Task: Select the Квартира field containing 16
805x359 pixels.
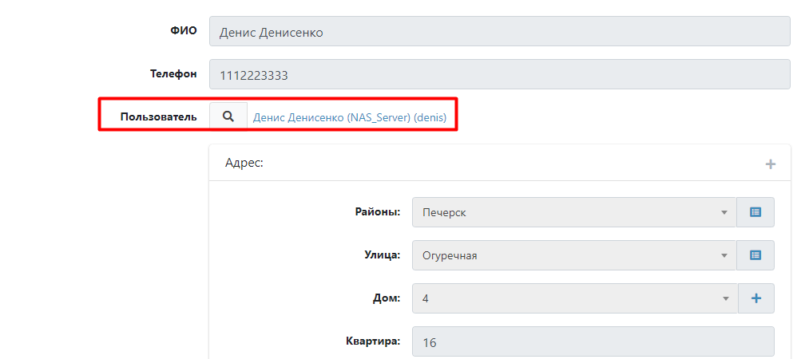Action: pyautogui.click(x=593, y=341)
